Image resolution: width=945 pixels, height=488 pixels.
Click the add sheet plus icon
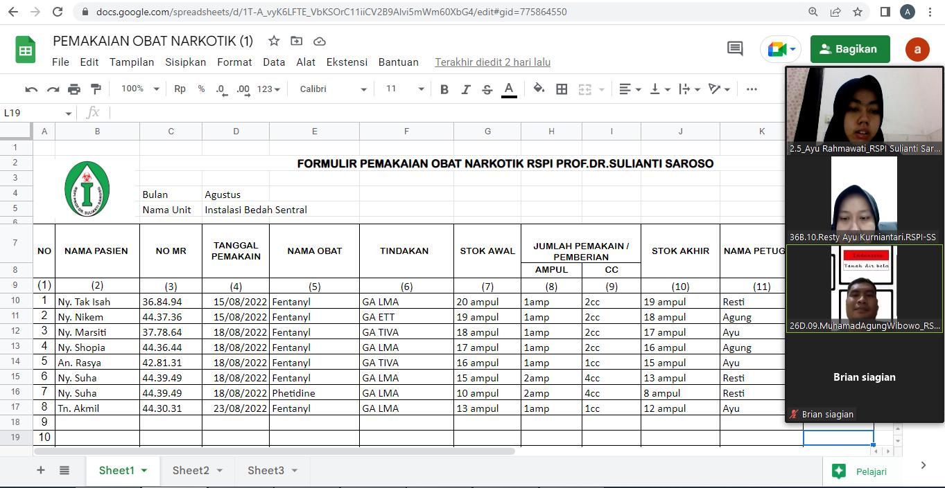41,470
